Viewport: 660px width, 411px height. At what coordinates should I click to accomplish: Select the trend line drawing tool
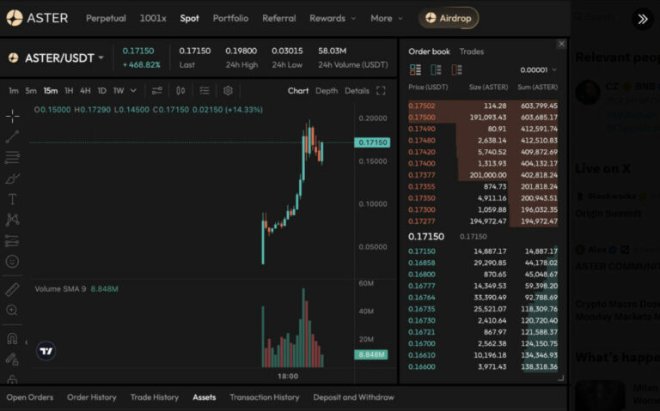(x=13, y=136)
